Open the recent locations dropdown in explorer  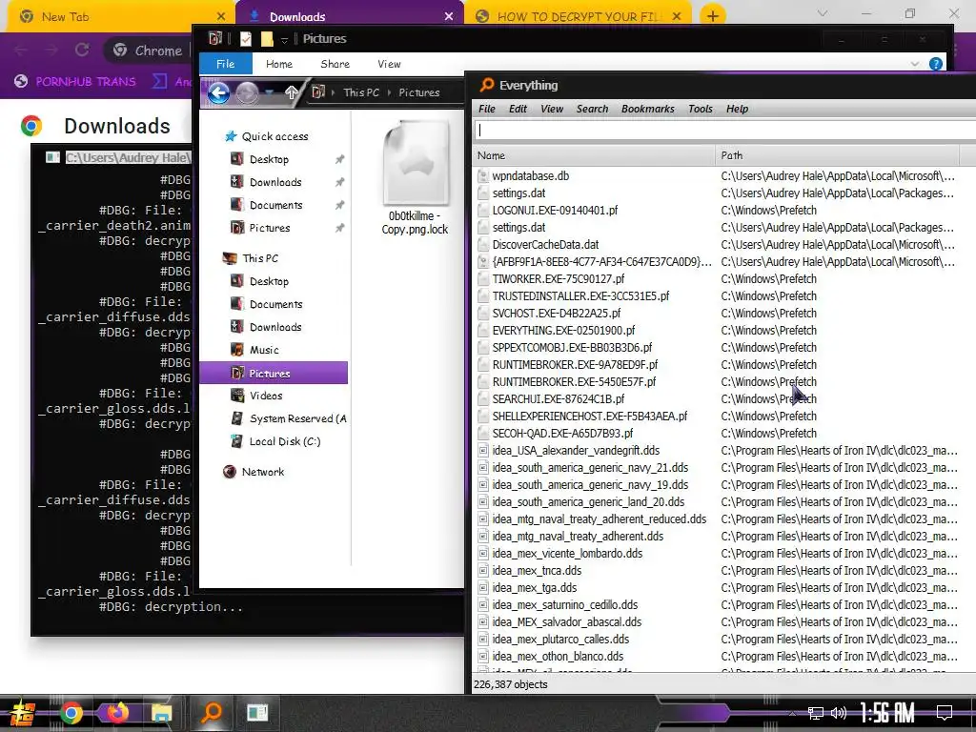tap(270, 92)
